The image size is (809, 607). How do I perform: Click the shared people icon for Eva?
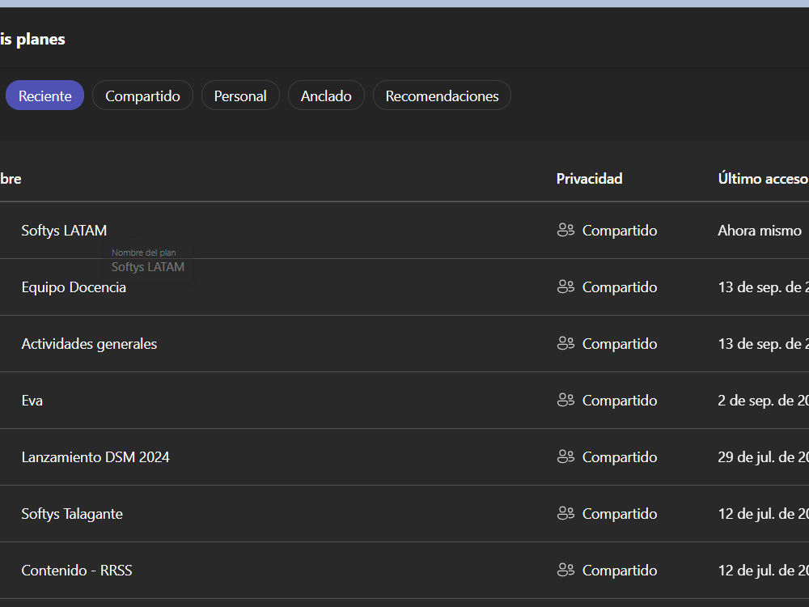pos(566,401)
